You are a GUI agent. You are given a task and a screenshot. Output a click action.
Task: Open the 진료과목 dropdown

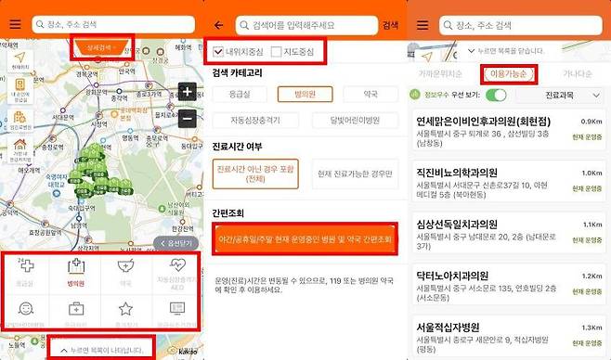click(560, 96)
